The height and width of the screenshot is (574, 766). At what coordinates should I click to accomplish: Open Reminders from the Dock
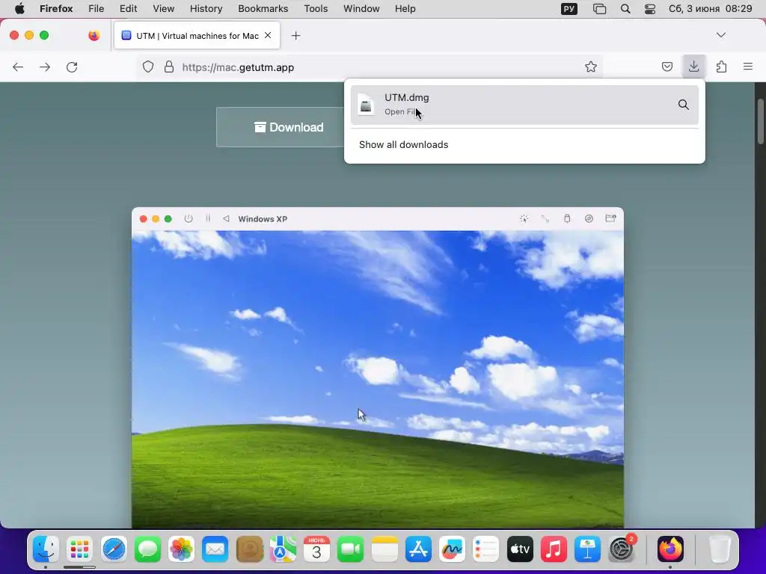click(486, 550)
